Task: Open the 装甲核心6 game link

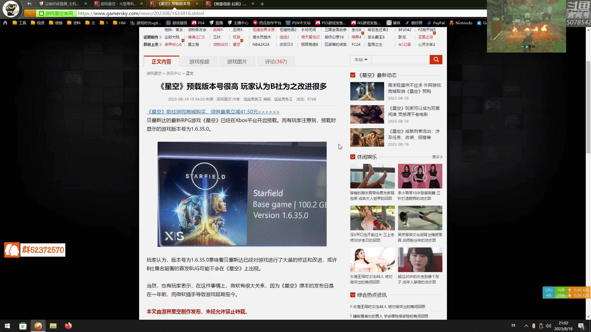Action: [x=173, y=44]
